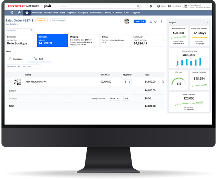Viewport: 217px width, 179px height.
Task: Open the Reports menu
Action: (x=72, y=13)
